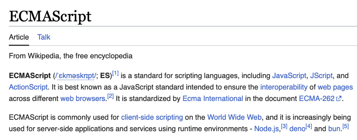
Task: Jump to citation reference [3]
Action: tap(284, 127)
